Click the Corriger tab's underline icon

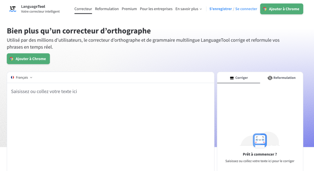coord(232,78)
